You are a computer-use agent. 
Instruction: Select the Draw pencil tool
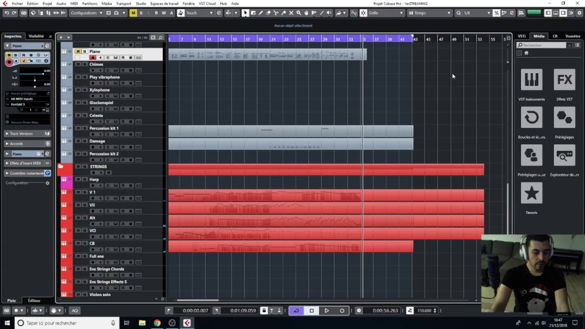pyautogui.click(x=261, y=13)
